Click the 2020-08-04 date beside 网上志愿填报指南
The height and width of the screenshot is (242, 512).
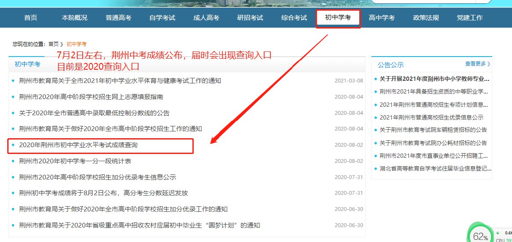pos(349,97)
